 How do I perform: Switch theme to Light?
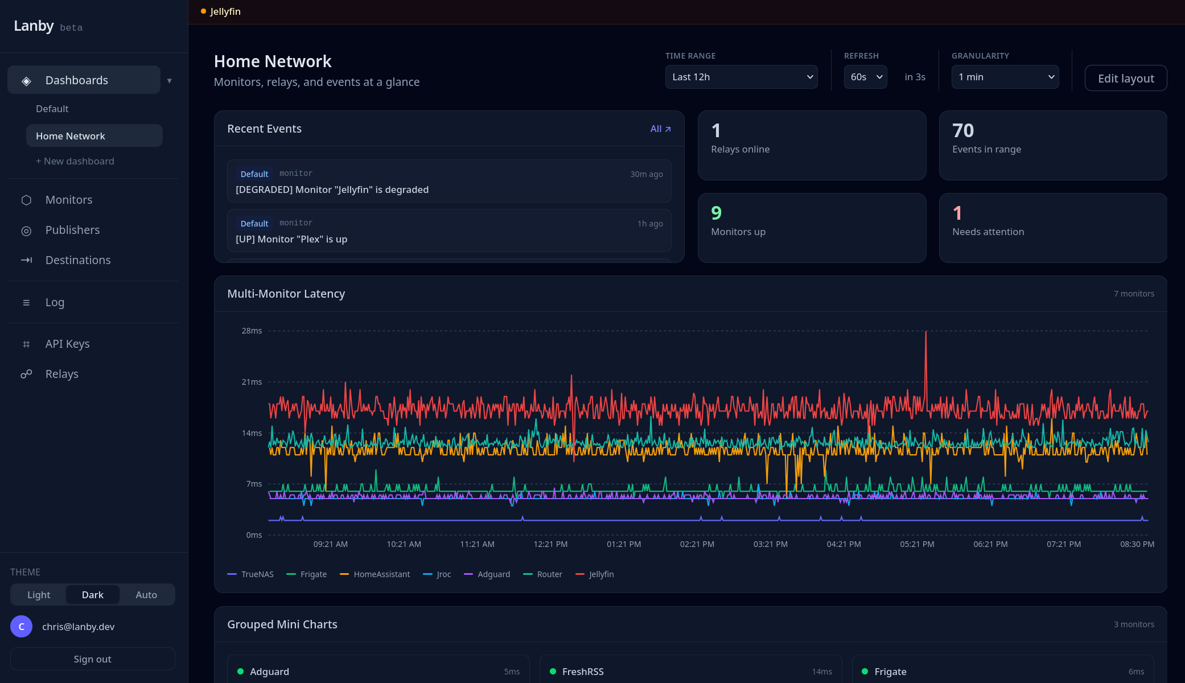click(x=39, y=595)
